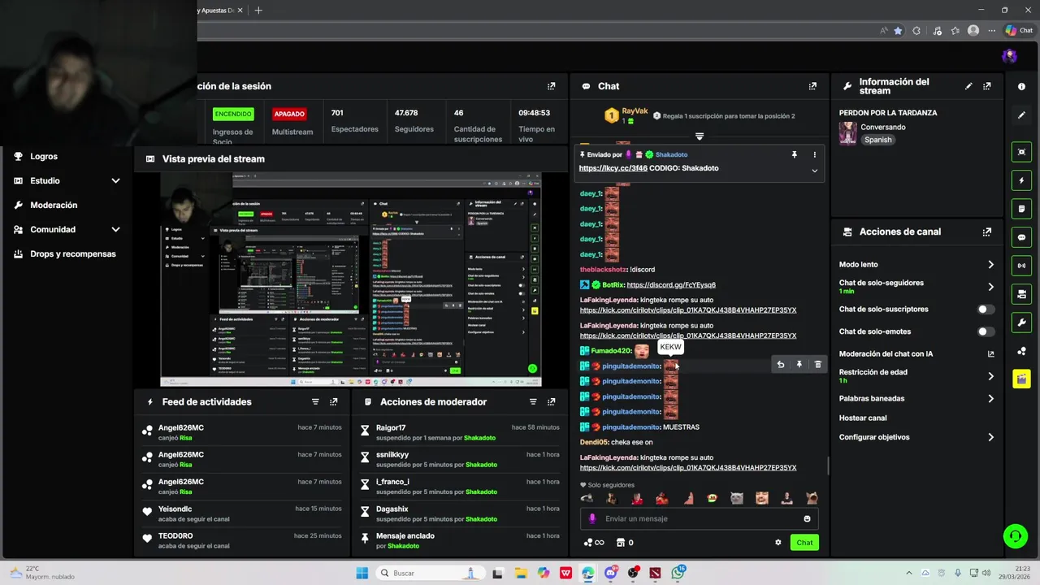Pop out the Chat panel
The image size is (1040, 585).
[812, 86]
